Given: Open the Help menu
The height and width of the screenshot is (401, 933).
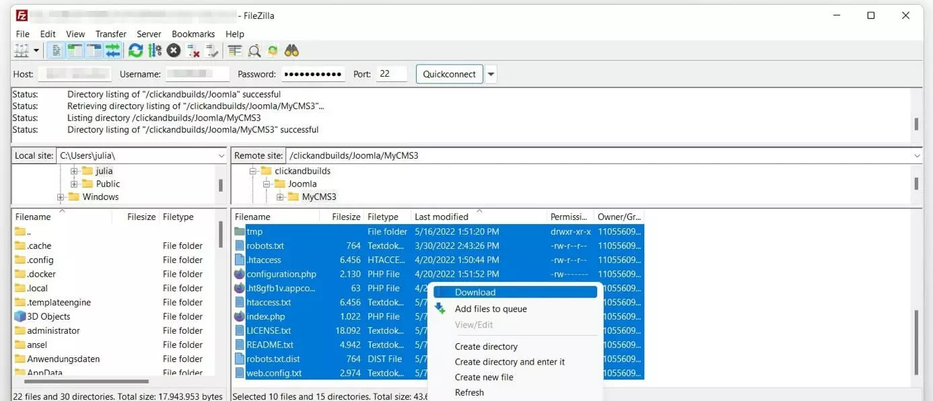Looking at the screenshot, I should (x=235, y=34).
